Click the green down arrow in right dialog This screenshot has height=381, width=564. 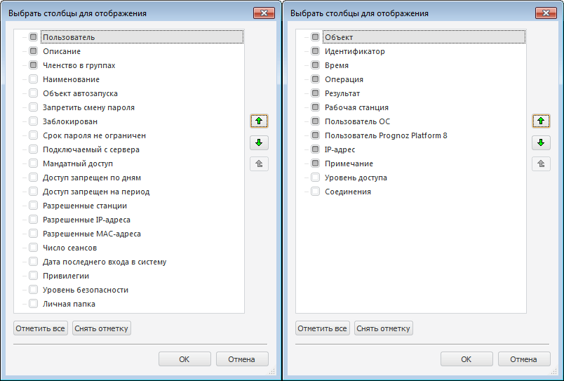[541, 142]
